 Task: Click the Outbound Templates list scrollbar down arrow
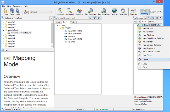(52, 46)
